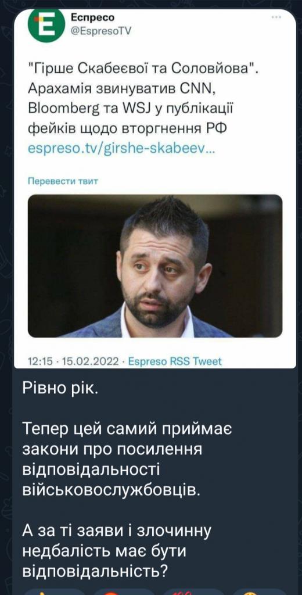This screenshot has height=595, width=302.
Task: Open the 'Espreso RSS Tweet' source link
Action: [175, 361]
